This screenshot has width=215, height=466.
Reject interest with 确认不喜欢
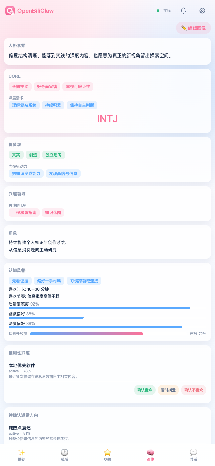coord(193,390)
